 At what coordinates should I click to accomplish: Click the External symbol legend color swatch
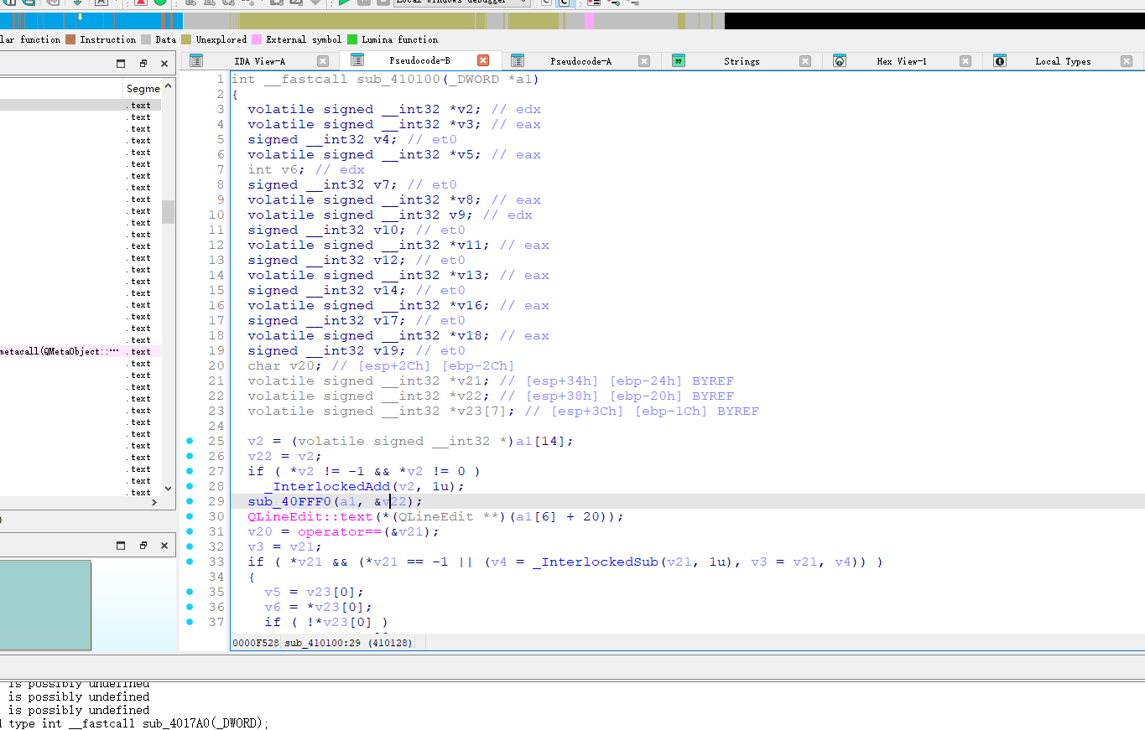(257, 39)
